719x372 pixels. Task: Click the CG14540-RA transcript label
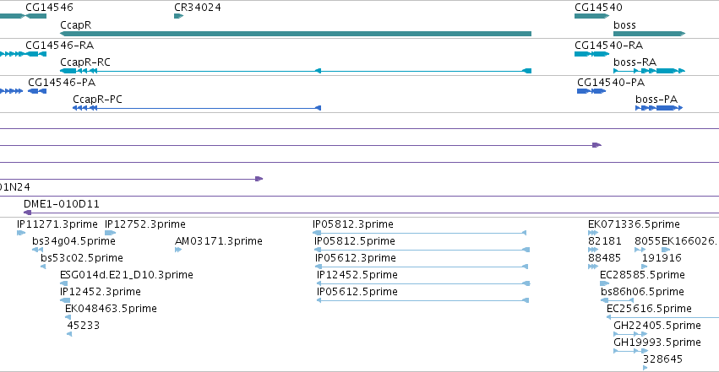[x=608, y=46]
